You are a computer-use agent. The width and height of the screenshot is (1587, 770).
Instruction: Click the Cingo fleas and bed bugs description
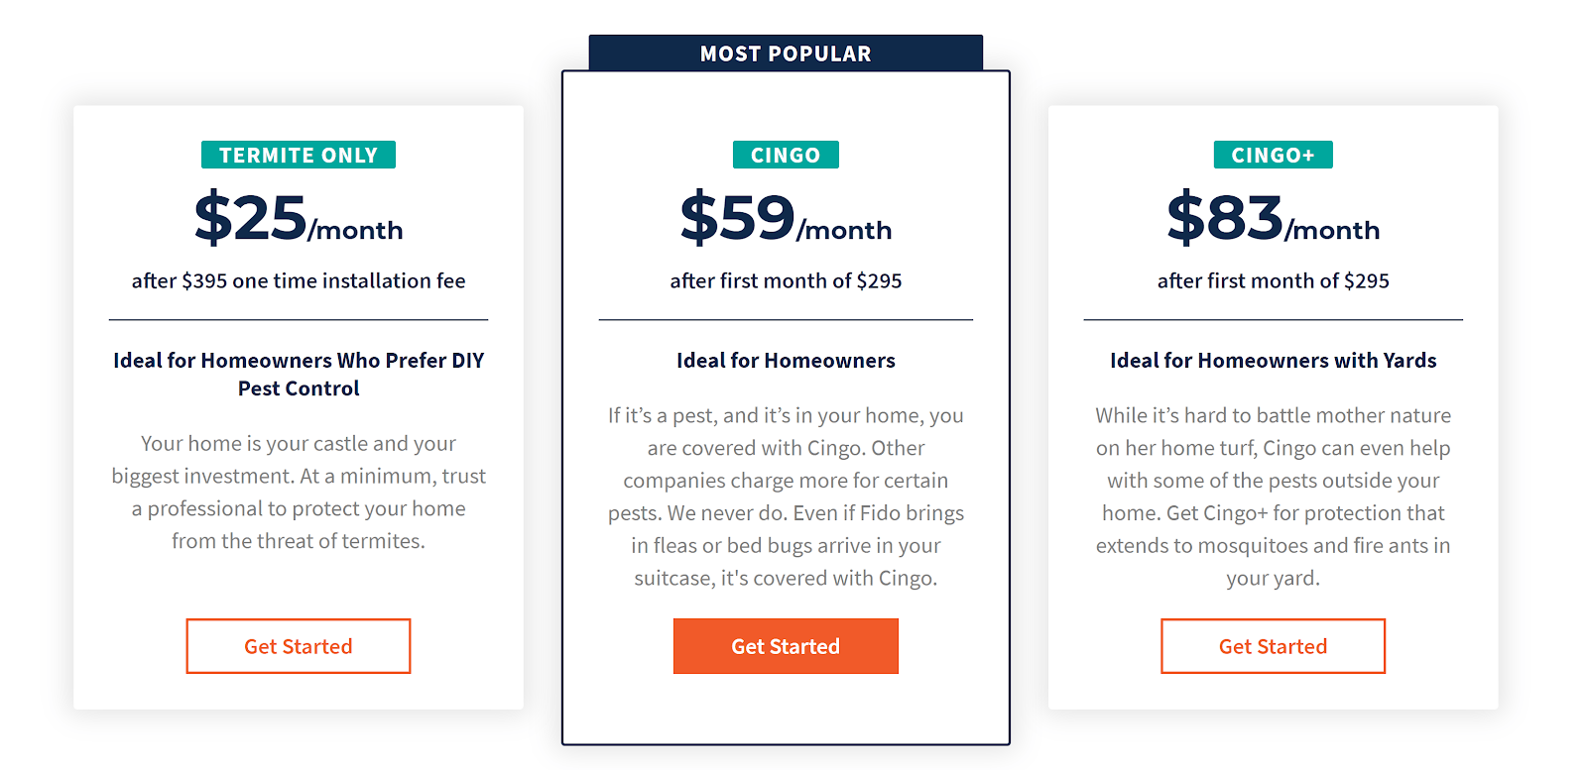(x=786, y=496)
